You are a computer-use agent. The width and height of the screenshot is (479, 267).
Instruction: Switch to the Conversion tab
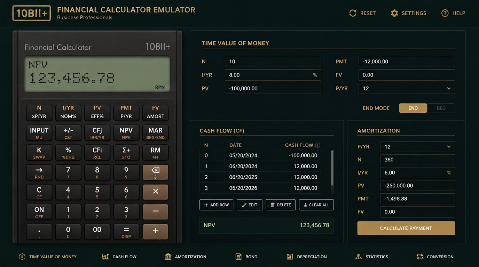click(435, 257)
